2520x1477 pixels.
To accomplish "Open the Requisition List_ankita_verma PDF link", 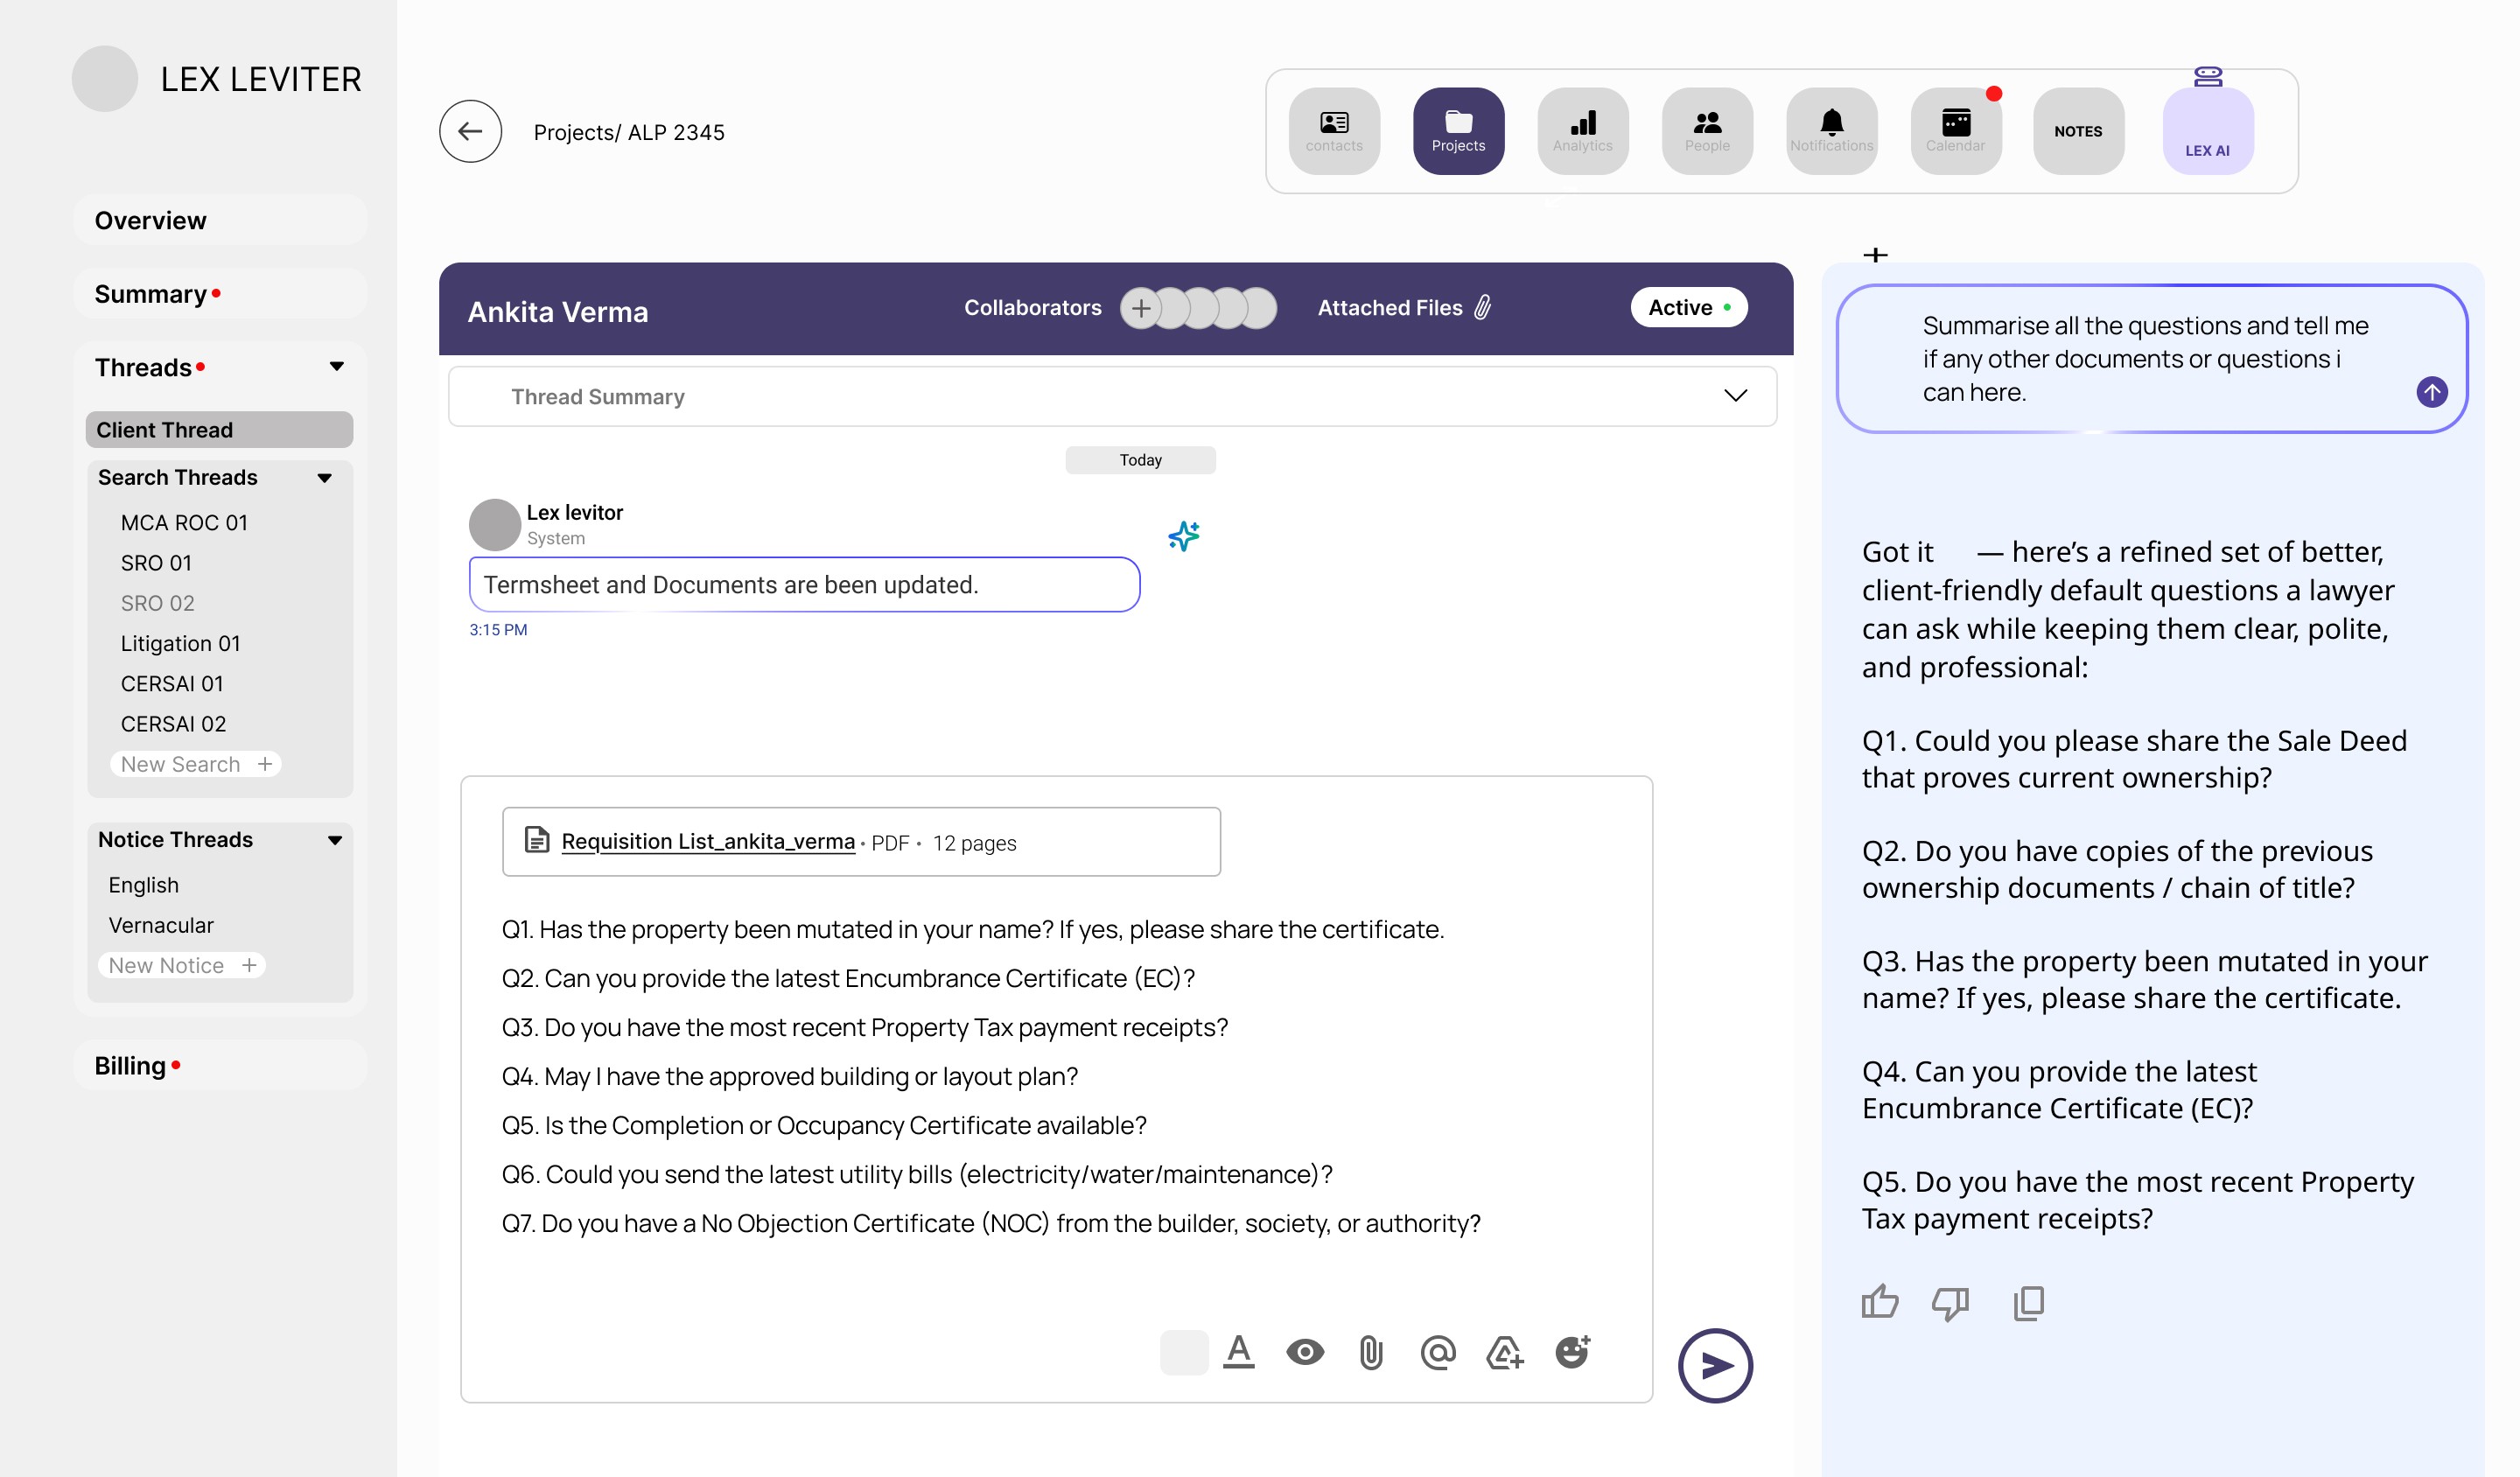I will (707, 842).
